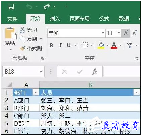Select row 4 header
The width and height of the screenshot is (142, 136).
(x=7, y=116)
